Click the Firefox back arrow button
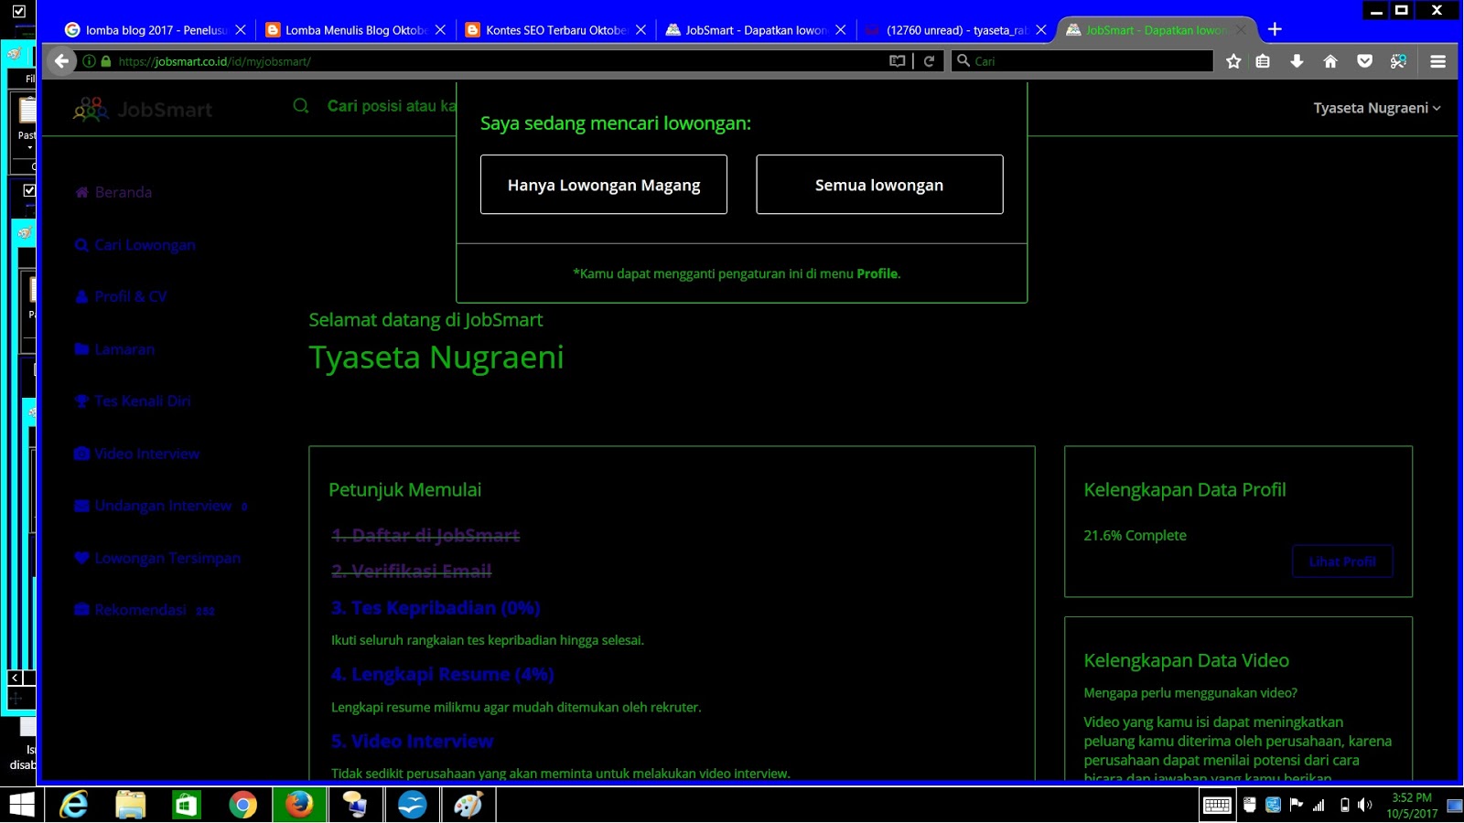 (61, 61)
